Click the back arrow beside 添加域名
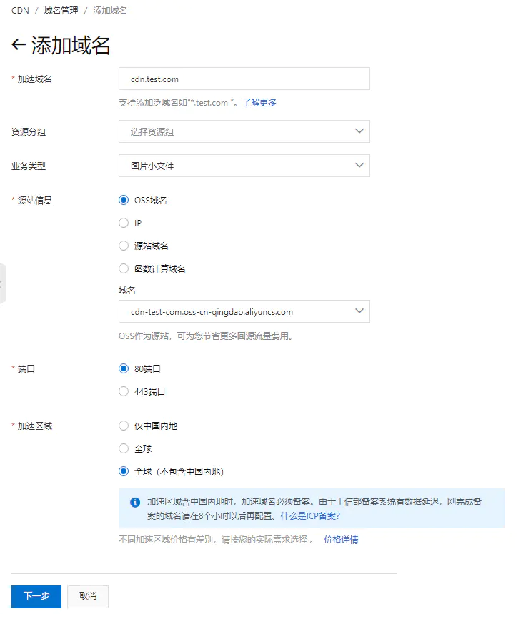This screenshot has height=619, width=521. 19,45
